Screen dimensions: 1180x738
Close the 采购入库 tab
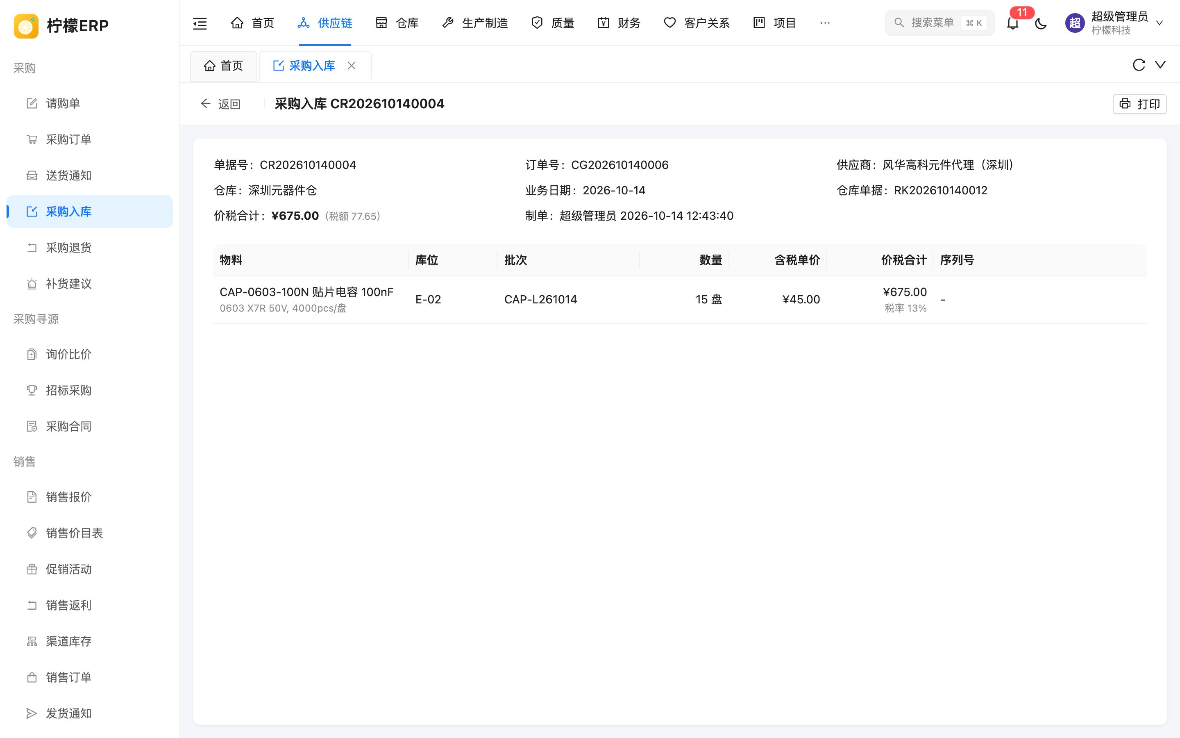click(x=352, y=66)
